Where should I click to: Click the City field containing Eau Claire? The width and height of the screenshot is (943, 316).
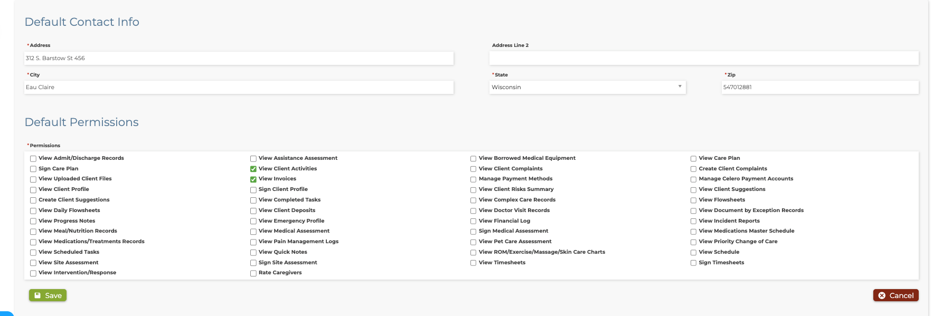point(239,87)
